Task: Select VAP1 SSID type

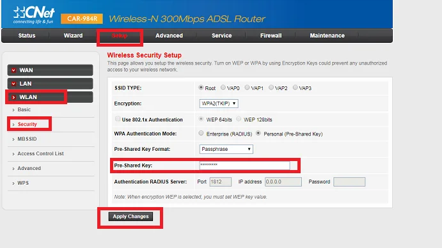Action: click(247, 88)
